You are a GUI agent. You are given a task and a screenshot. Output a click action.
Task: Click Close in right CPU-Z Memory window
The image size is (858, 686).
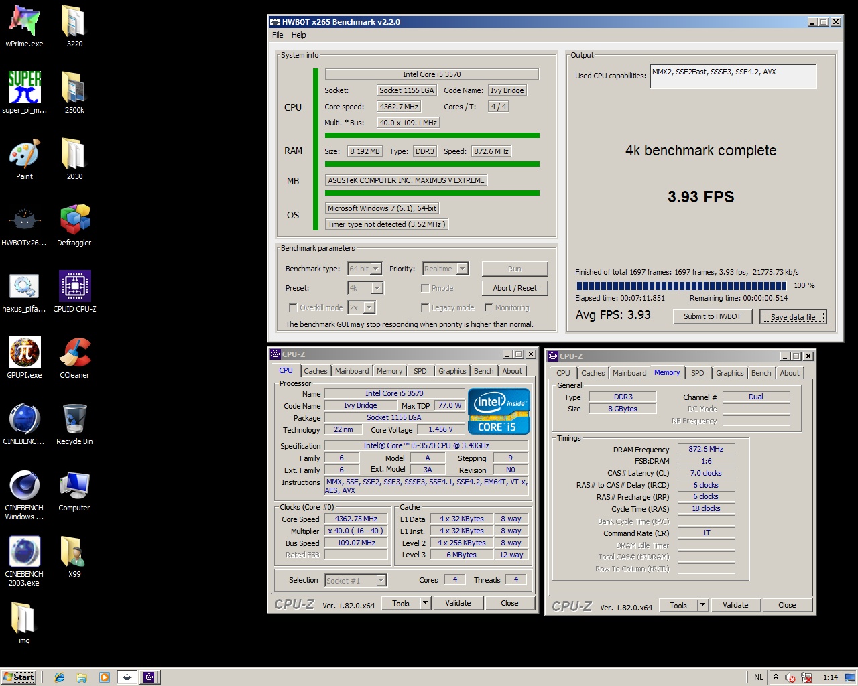click(787, 605)
